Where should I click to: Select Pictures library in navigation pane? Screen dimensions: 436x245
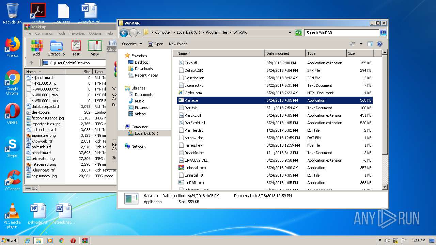coord(141,108)
